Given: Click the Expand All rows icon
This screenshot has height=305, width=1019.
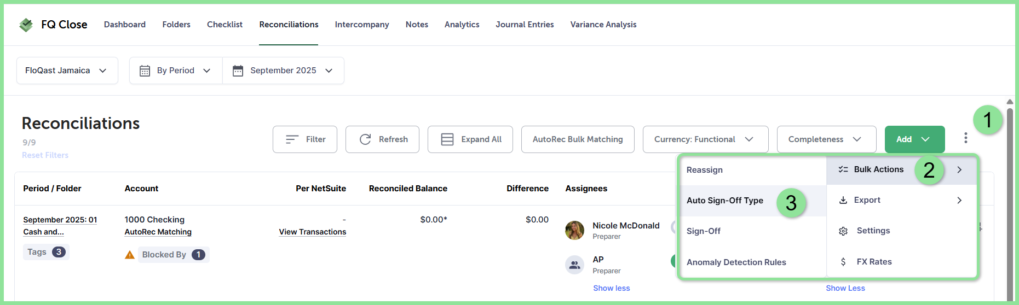Looking at the screenshot, I should click(447, 139).
